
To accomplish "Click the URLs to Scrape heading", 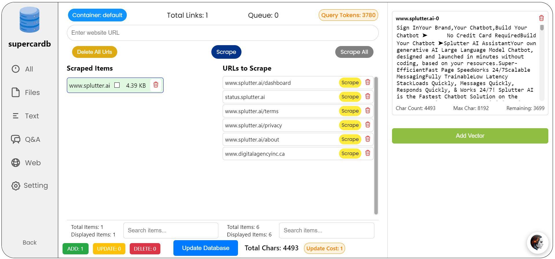I will [247, 68].
